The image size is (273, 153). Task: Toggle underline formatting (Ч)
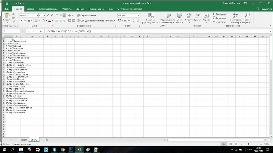[29, 21]
